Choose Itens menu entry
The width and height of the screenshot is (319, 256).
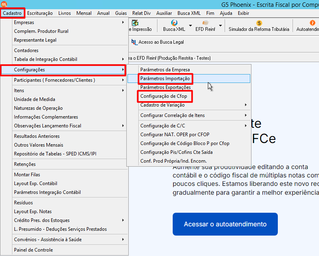(x=64, y=91)
